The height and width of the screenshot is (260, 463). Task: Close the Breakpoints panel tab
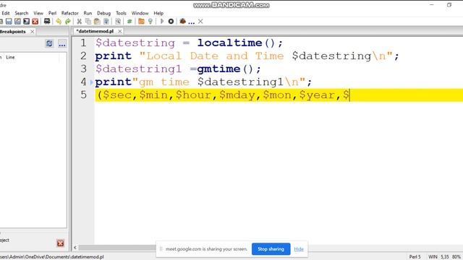pos(32,32)
